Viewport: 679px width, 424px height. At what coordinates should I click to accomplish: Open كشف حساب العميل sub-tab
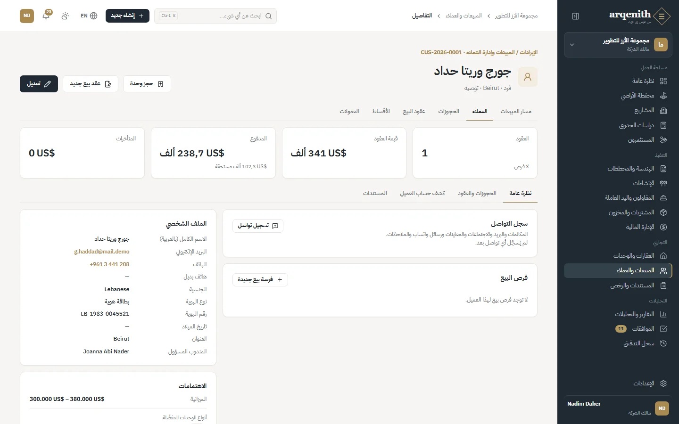point(422,194)
